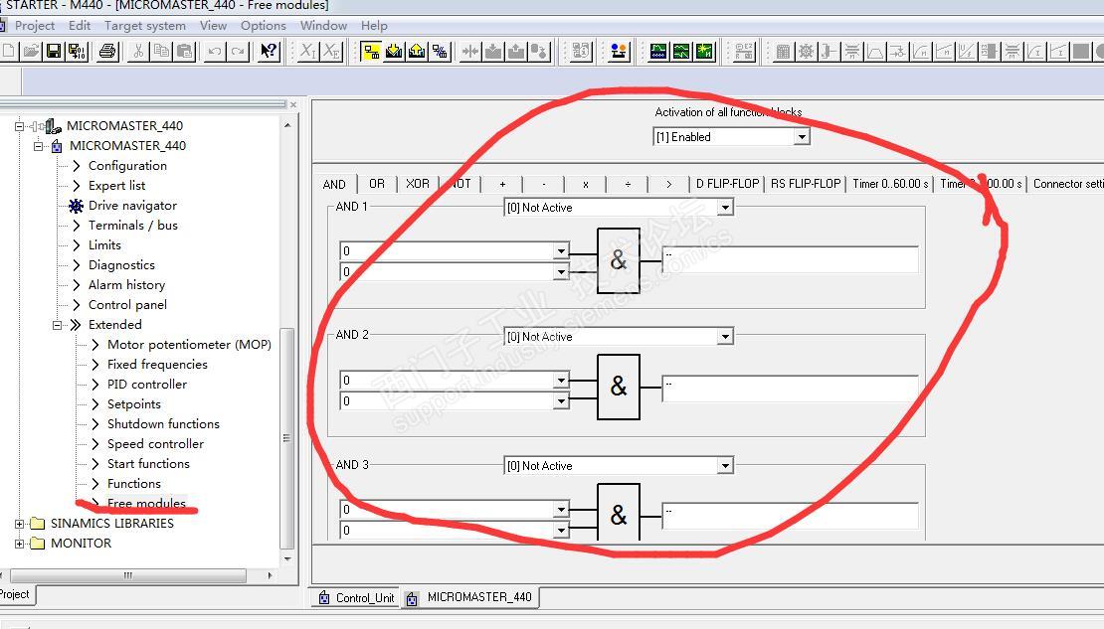Close the project navigator panel
This screenshot has height=629, width=1104.
coord(293,105)
